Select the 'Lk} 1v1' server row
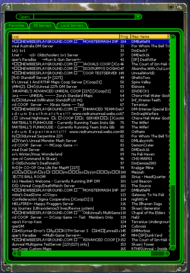 91,51
